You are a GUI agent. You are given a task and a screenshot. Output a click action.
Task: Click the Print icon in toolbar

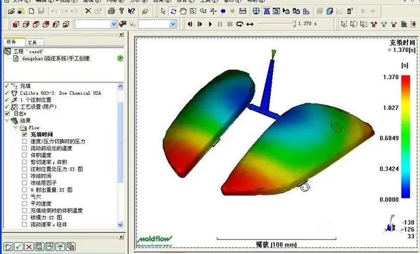click(111, 11)
